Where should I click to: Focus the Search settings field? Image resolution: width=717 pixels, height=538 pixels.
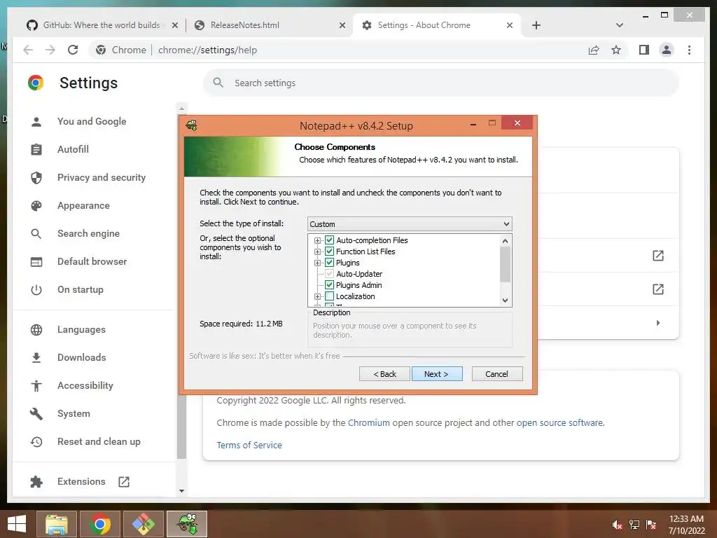(x=441, y=83)
